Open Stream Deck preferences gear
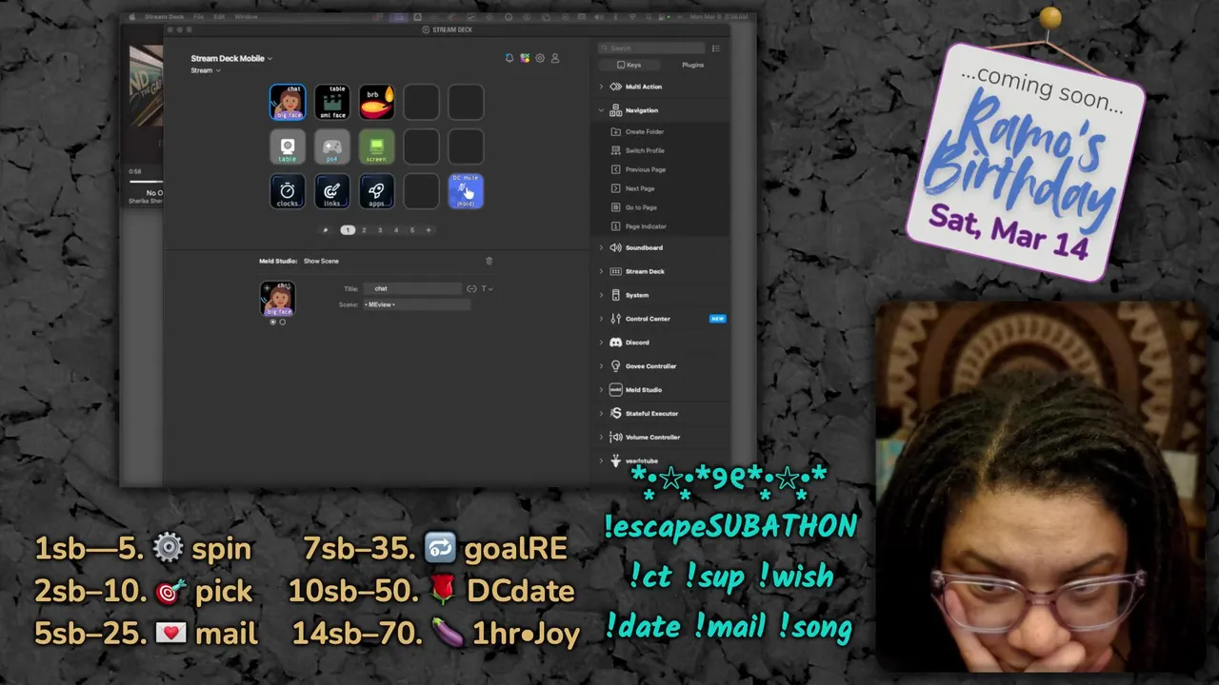The height and width of the screenshot is (685, 1219). (540, 58)
